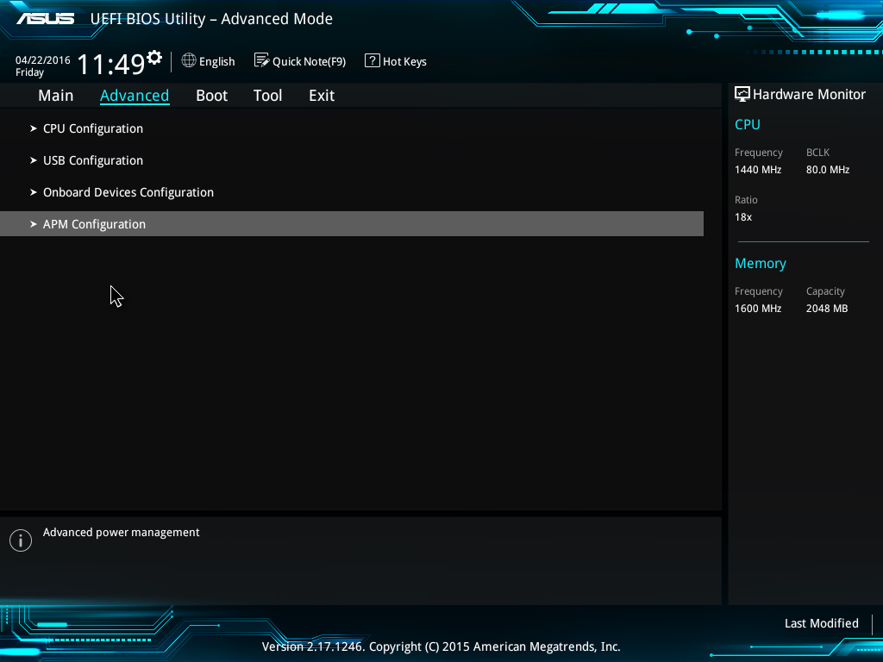
Task: Click the CPU heading in Hardware Monitor
Action: click(x=748, y=124)
